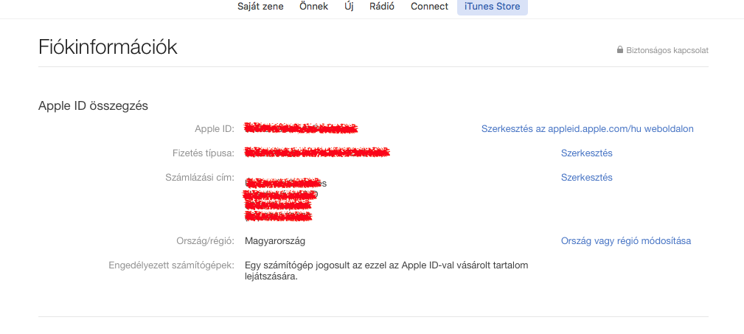Click the Biztonságos kapcsolat text
Viewport: 744px width, 334px height.
tap(667, 50)
